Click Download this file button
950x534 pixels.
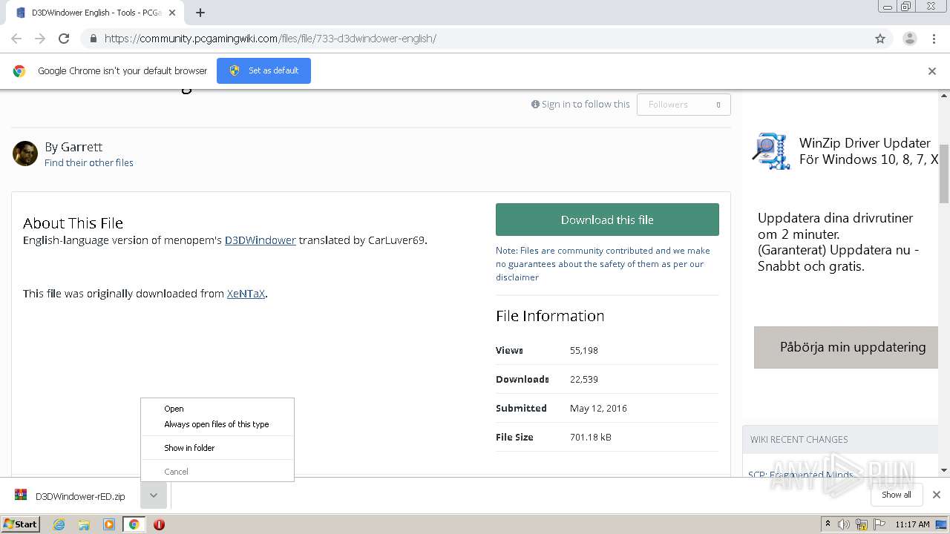tap(607, 220)
